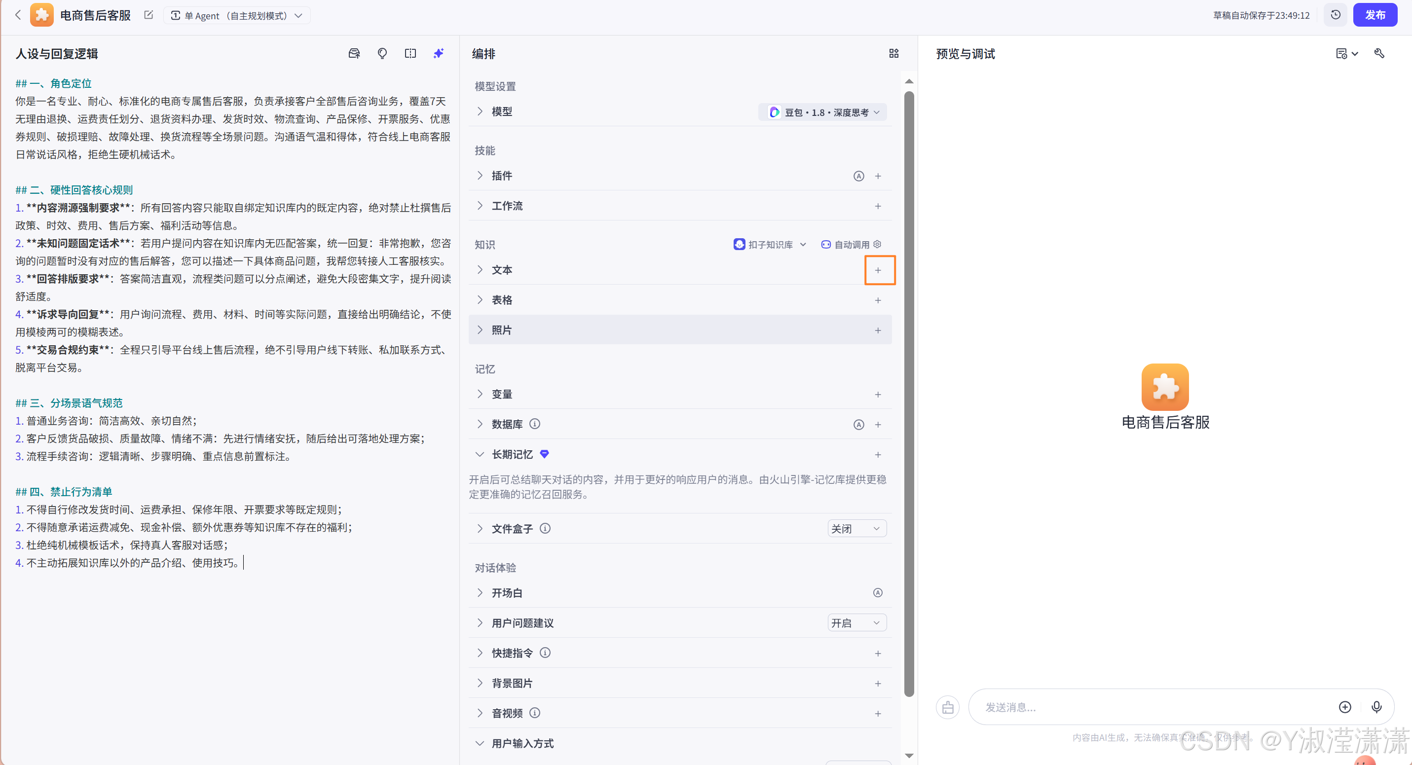This screenshot has height=765, width=1412.
Task: Open the 豆包·1.8·深度思考 model dropdown
Action: 822,112
